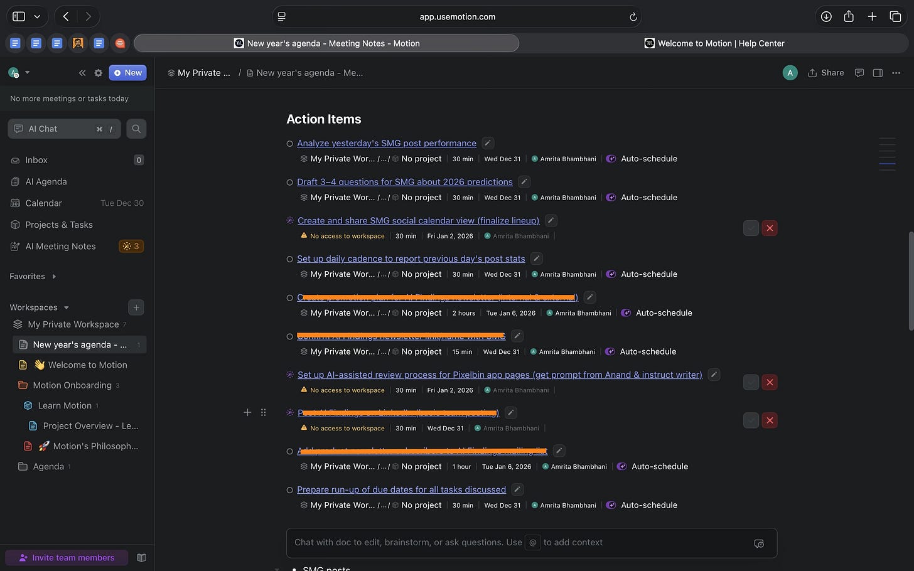Toggle the right side panel icon
The height and width of the screenshot is (571, 914).
tap(878, 73)
